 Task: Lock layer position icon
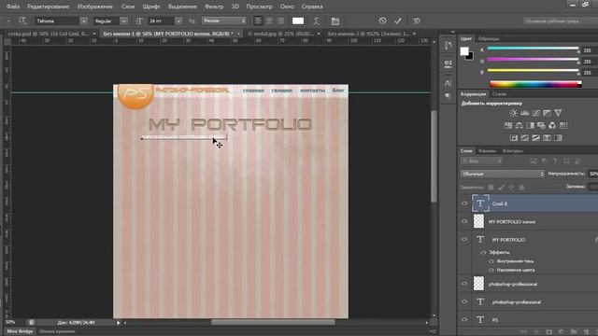(511, 187)
